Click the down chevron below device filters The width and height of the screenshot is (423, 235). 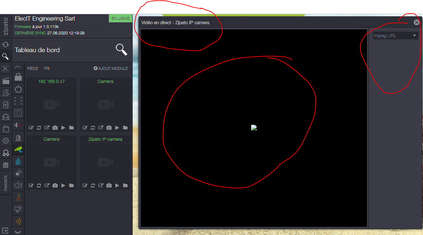pyautogui.click(x=18, y=231)
